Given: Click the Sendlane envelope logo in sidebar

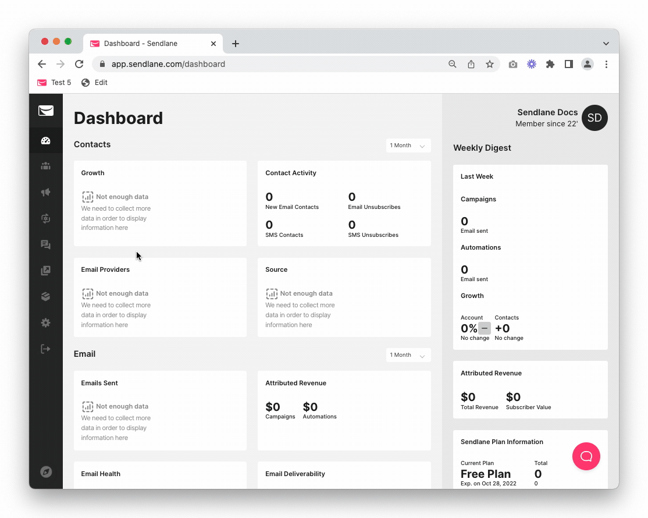Looking at the screenshot, I should click(46, 111).
